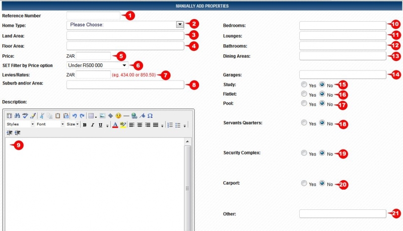Select No for Flatlet

(322, 94)
